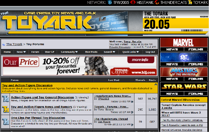The height and width of the screenshot is (132, 209).
Task: Click the Marvel logo banner
Action: click(184, 43)
